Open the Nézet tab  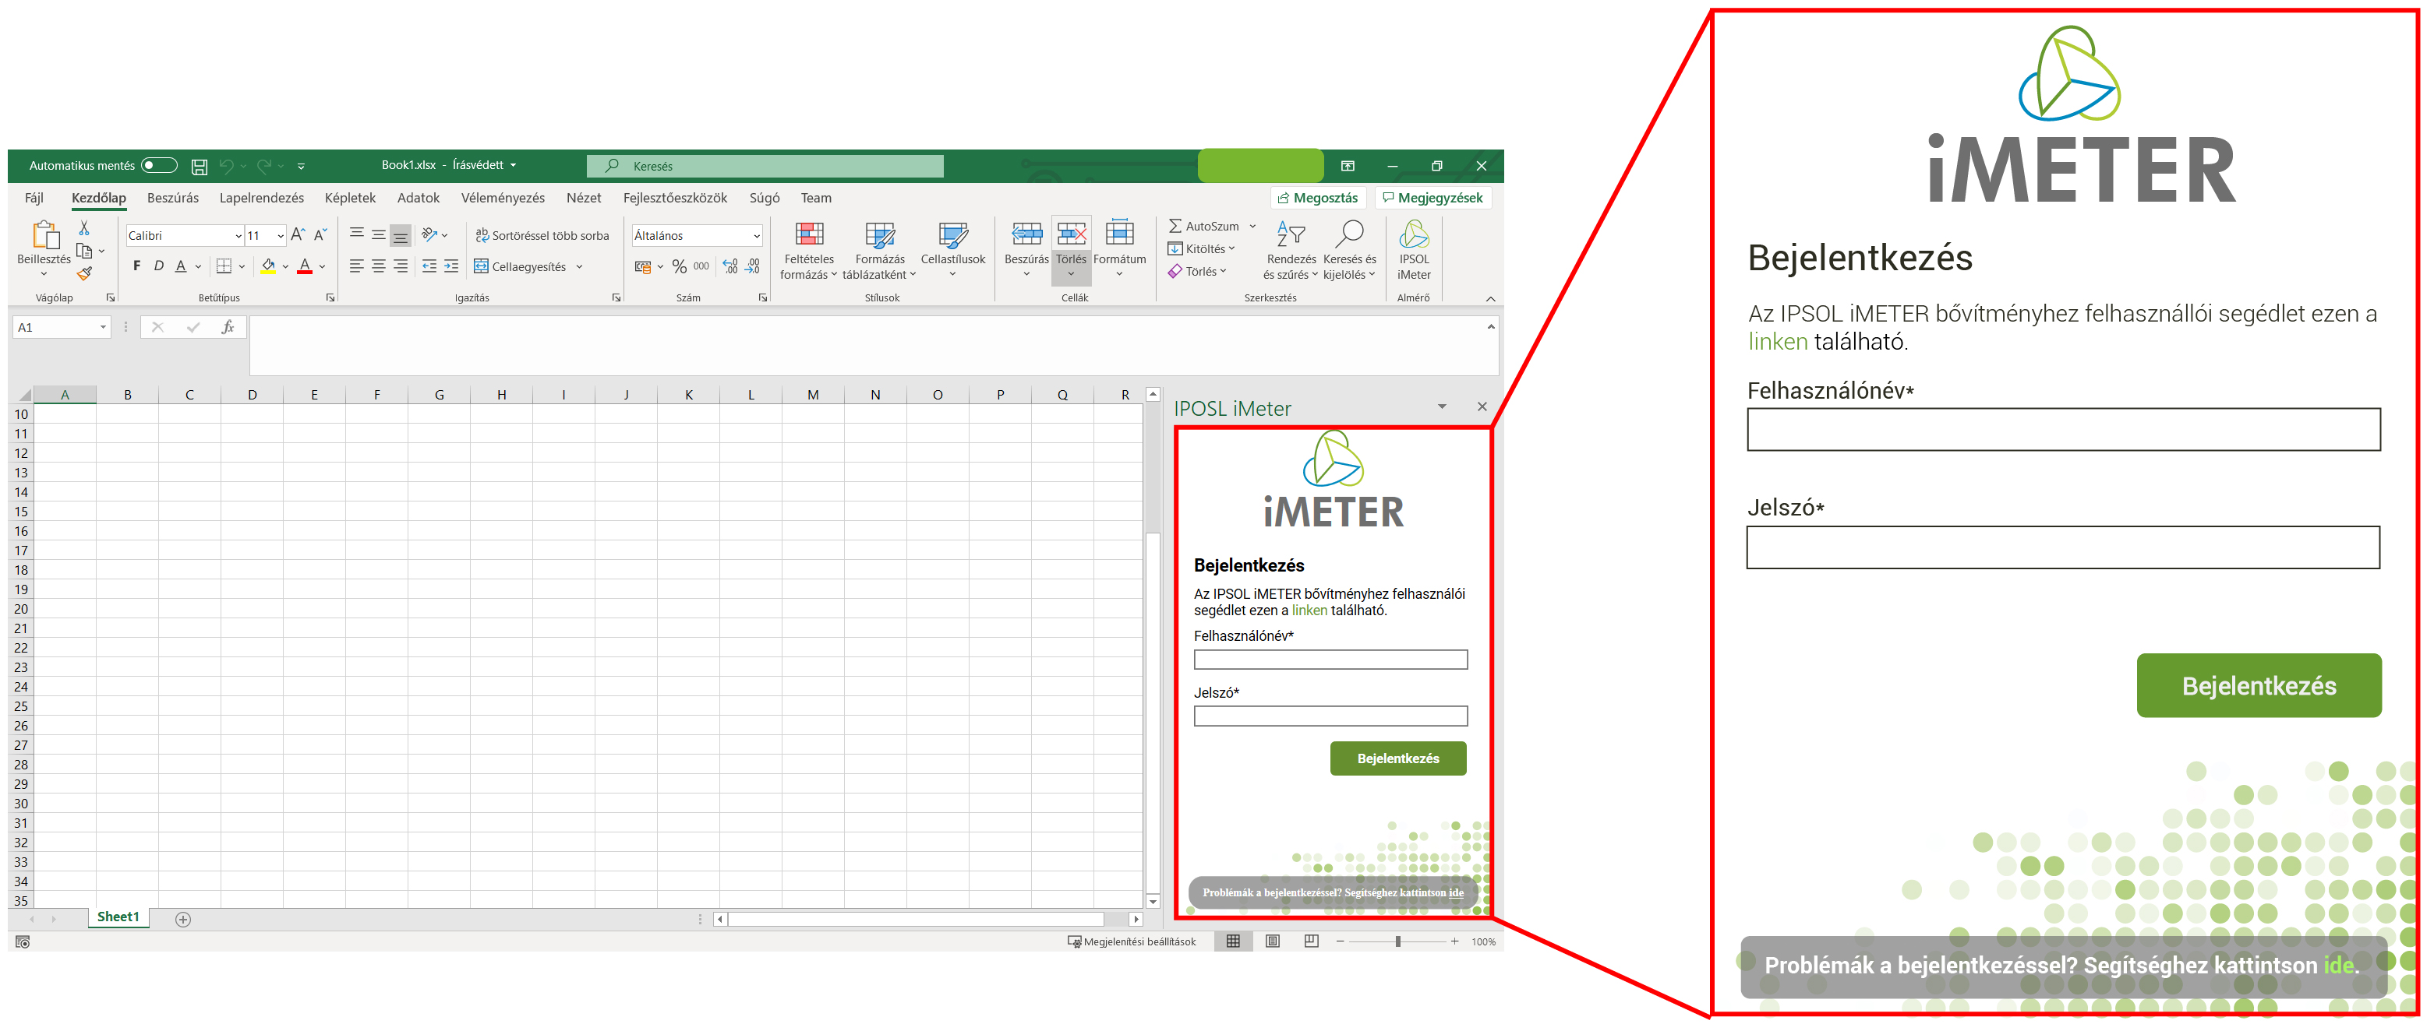click(584, 199)
